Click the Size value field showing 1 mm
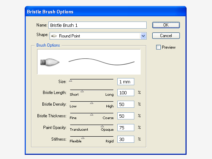 [126, 82]
